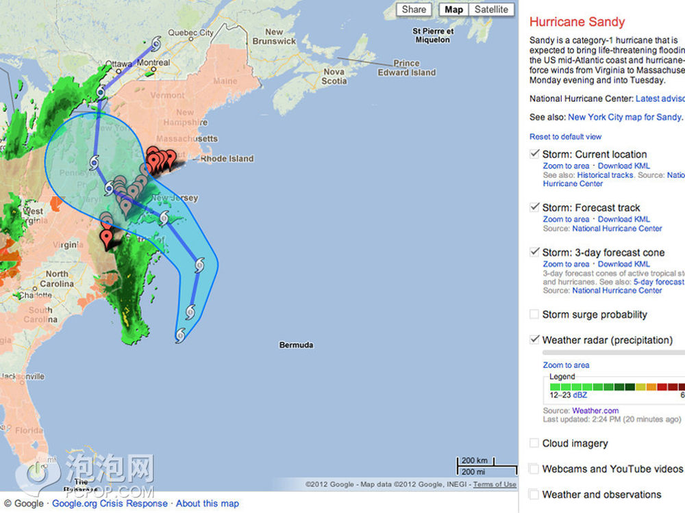Uncheck Storm: Forecast track layer
This screenshot has width=685, height=513.
pos(534,207)
